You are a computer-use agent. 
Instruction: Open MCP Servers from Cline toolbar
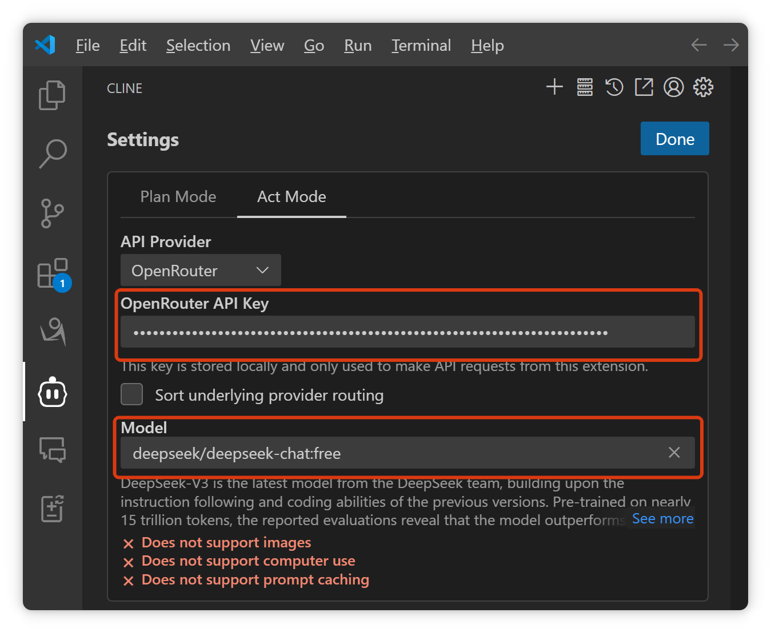click(x=585, y=87)
